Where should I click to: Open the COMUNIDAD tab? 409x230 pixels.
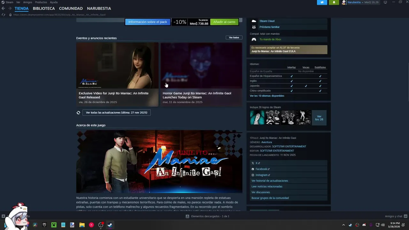[71, 8]
